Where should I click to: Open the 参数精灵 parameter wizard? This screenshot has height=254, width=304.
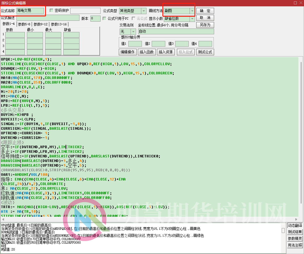point(295,238)
